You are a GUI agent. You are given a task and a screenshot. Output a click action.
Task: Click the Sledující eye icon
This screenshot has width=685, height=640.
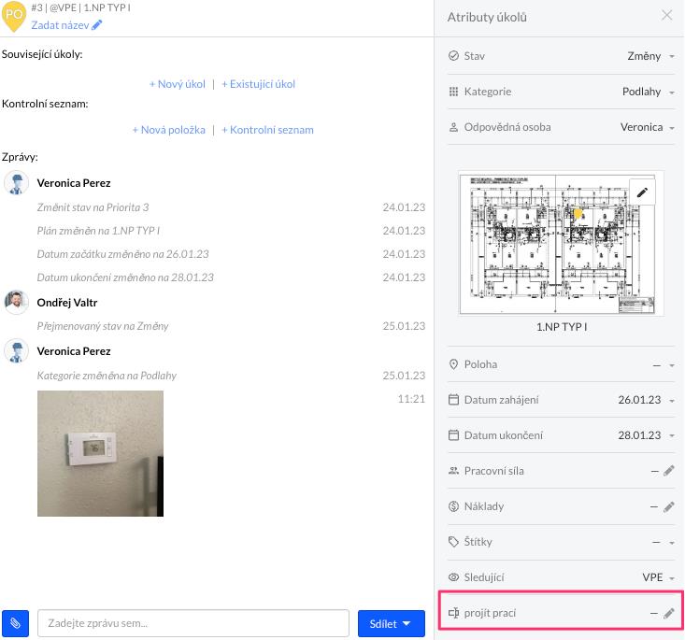(453, 577)
